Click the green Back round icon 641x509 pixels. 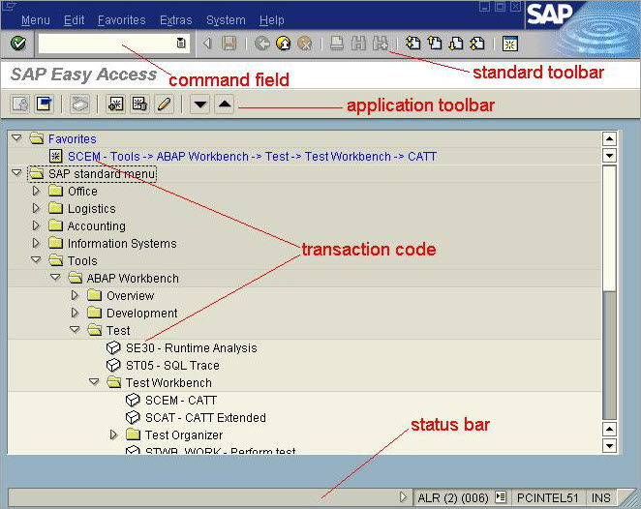click(262, 43)
